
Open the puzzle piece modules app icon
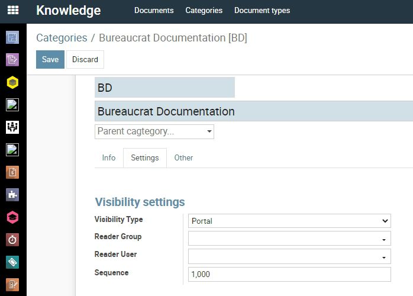pos(12,195)
